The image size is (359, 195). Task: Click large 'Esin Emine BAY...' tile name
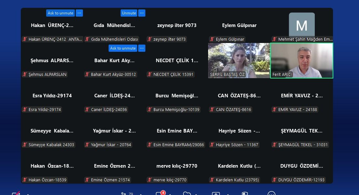[177, 131]
